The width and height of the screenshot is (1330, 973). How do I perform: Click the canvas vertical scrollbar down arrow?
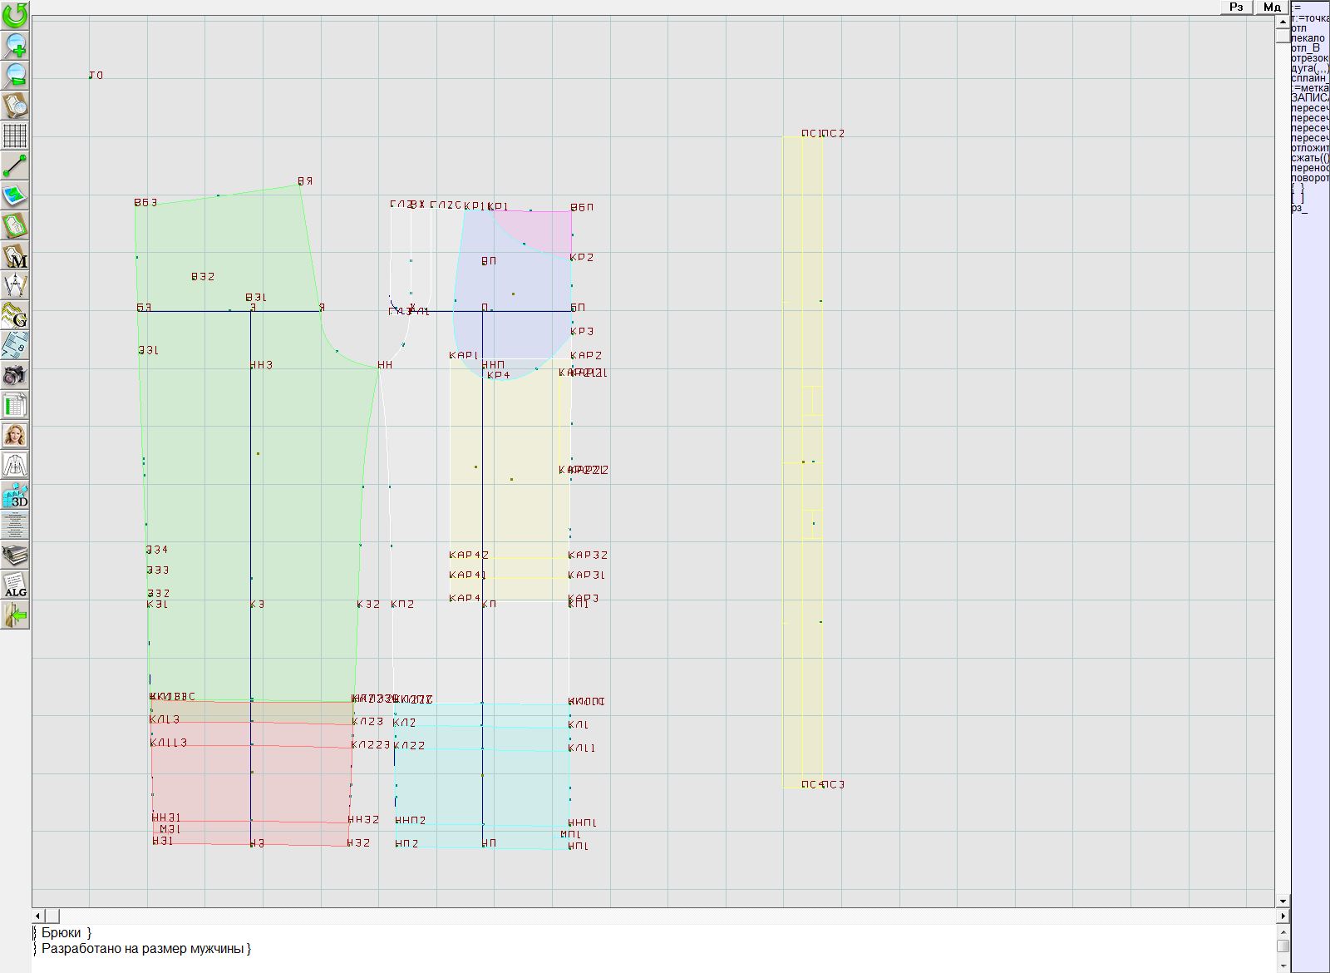(x=1283, y=901)
